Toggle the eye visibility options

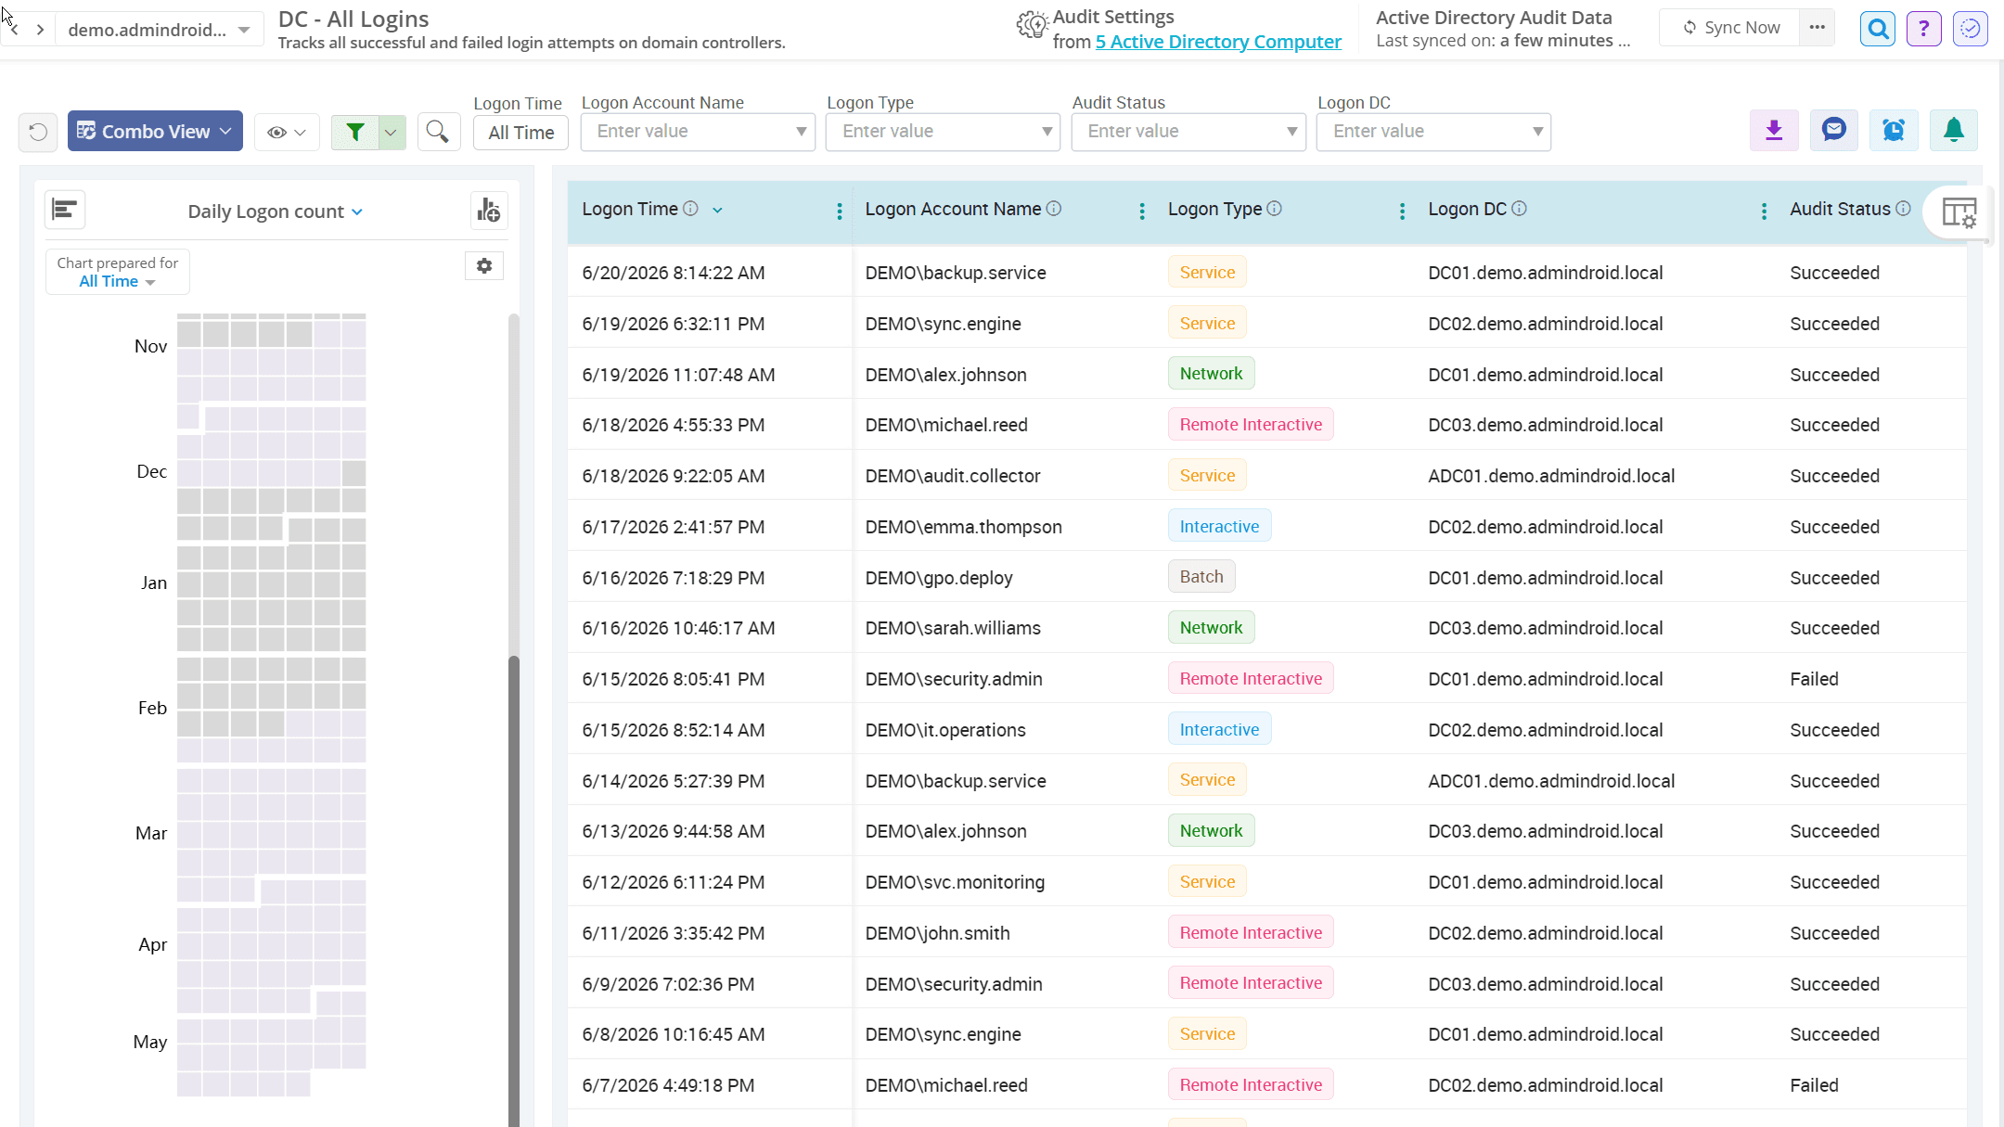287,133
